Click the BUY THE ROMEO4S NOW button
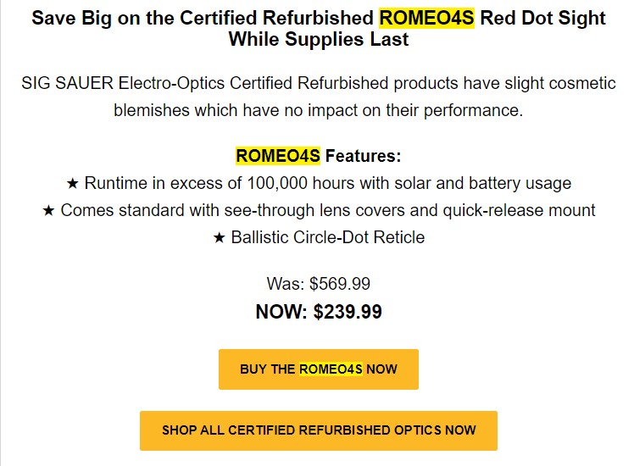The width and height of the screenshot is (634, 466). [318, 369]
